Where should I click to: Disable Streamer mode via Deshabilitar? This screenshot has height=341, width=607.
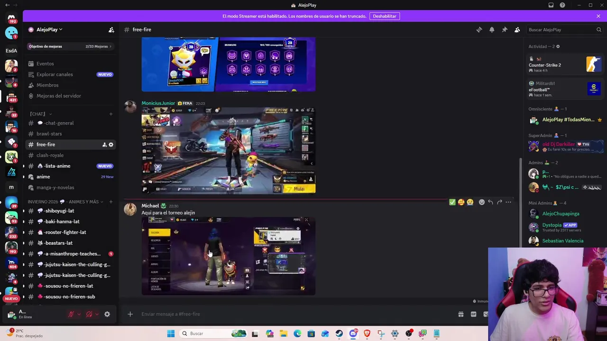(385, 16)
